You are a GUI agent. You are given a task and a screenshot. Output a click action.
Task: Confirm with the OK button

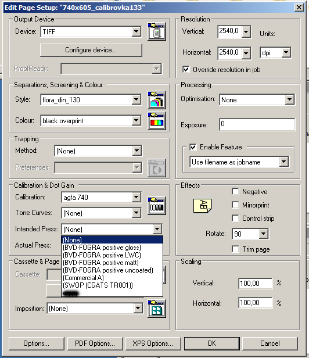pyautogui.click(x=212, y=343)
